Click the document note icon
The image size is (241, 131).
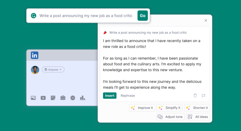(x=53, y=98)
